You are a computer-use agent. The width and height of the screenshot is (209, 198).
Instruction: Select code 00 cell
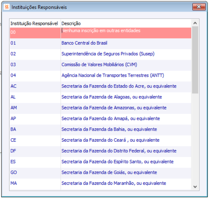point(35,33)
